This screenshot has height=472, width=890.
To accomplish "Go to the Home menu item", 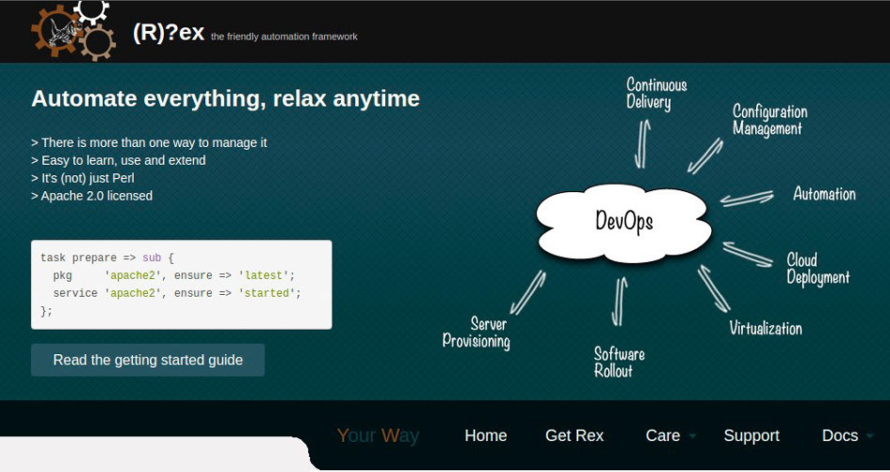I will [486, 435].
